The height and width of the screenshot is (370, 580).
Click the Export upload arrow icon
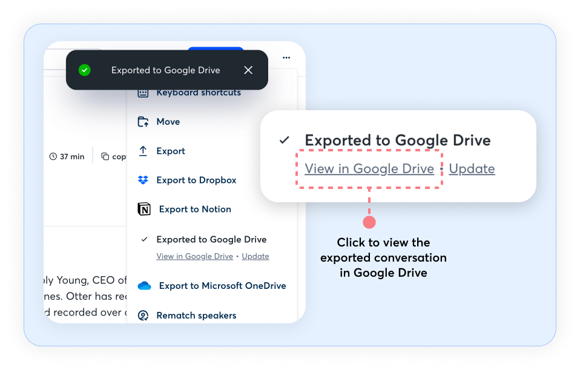point(143,151)
